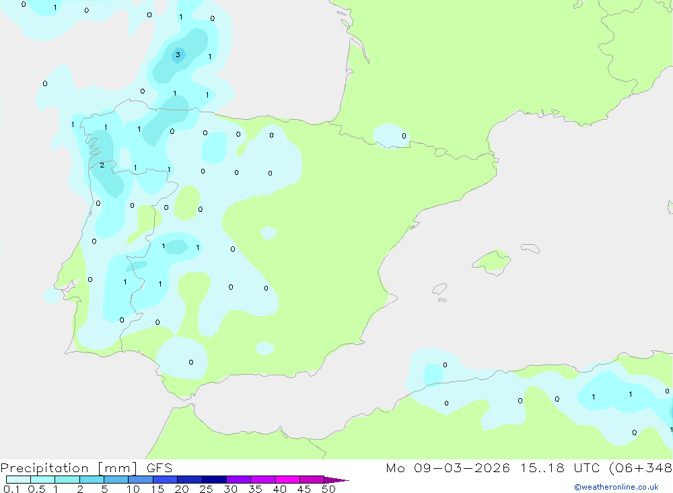
Task: Click the '0' value in the Pyrenees patch
Action: click(x=404, y=136)
